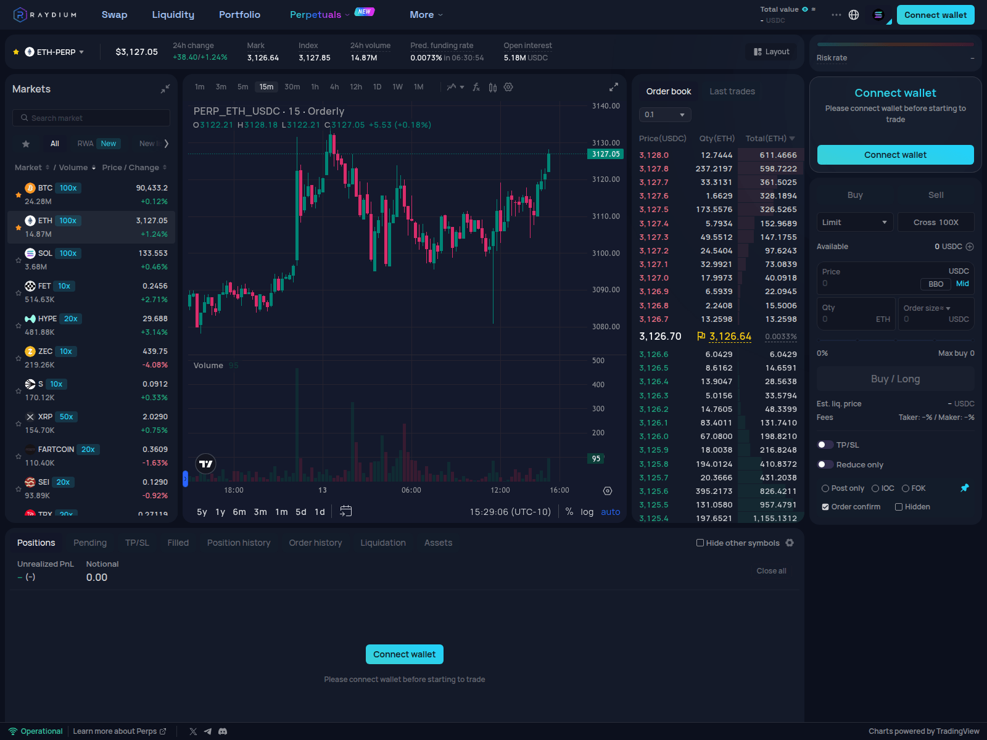Open chart date range calendar icon
Screen dimensions: 987x740
coord(346,511)
